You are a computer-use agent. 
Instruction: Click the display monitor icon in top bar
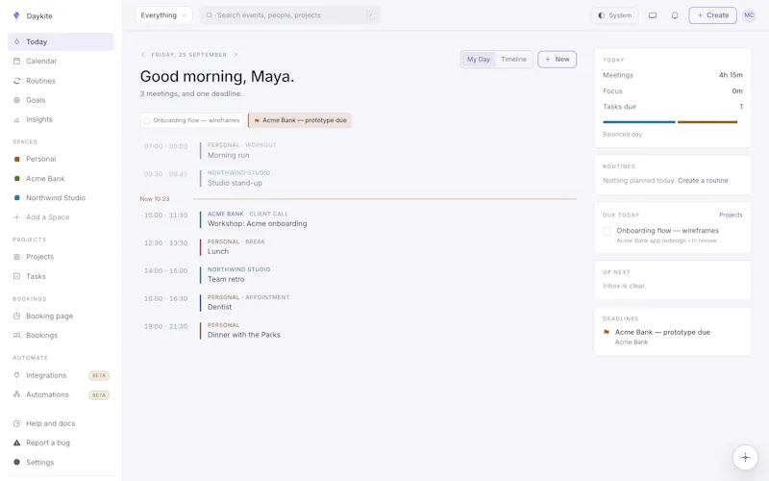click(653, 15)
